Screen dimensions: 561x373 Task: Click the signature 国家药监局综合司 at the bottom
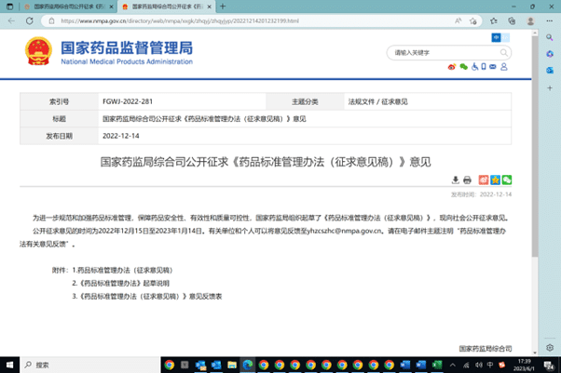[x=486, y=348]
